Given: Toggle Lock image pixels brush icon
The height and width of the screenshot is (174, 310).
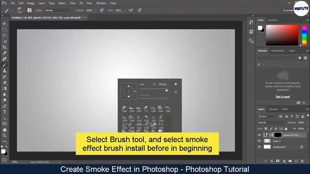Looking at the screenshot, I should click(271, 129).
